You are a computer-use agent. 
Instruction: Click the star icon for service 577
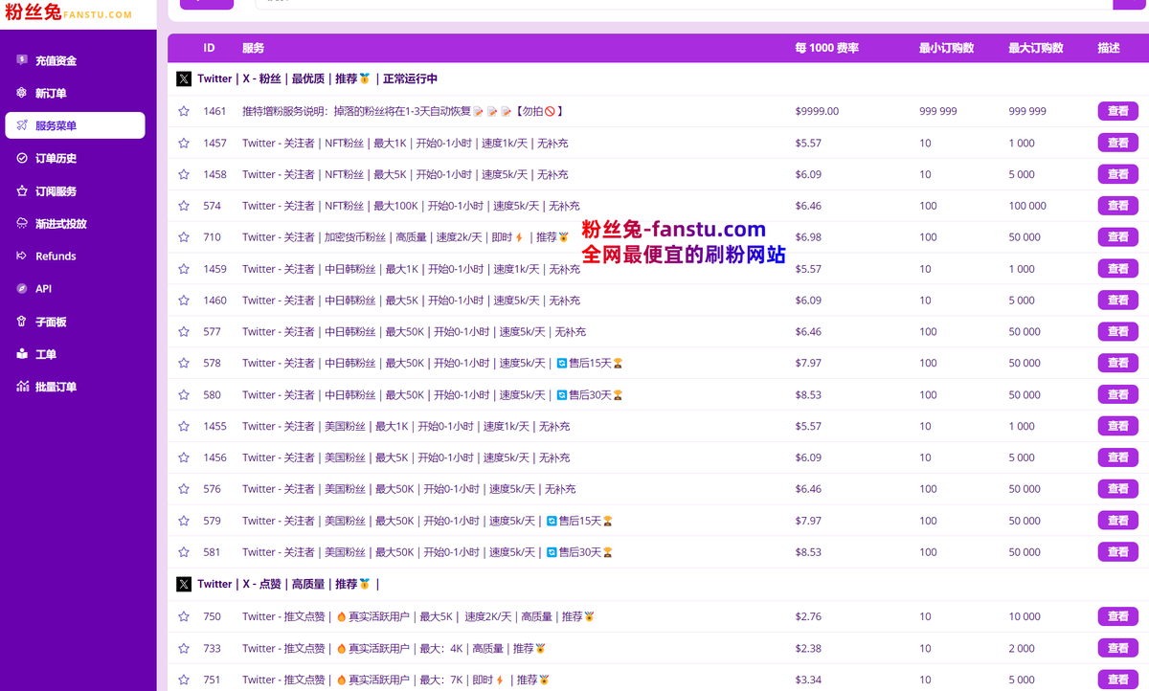[184, 331]
